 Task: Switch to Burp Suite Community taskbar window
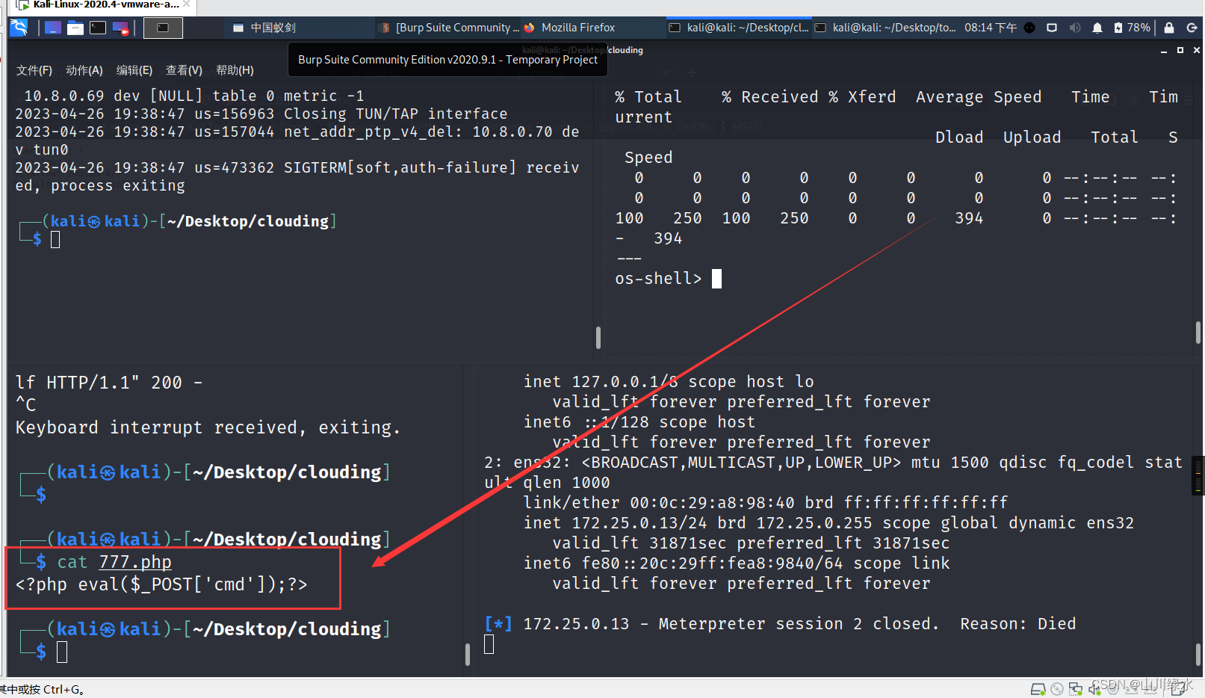[449, 28]
